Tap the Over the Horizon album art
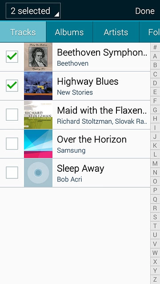The image size is (160, 284). (38, 144)
